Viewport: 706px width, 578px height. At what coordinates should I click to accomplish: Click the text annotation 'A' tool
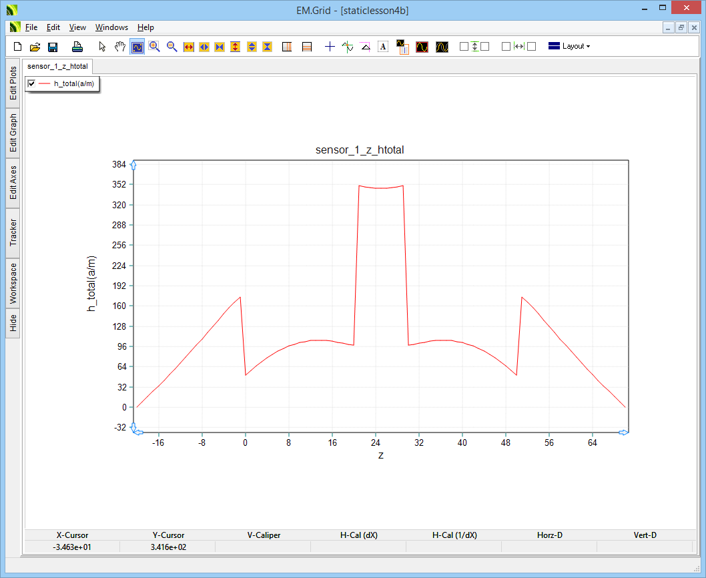pyautogui.click(x=383, y=47)
